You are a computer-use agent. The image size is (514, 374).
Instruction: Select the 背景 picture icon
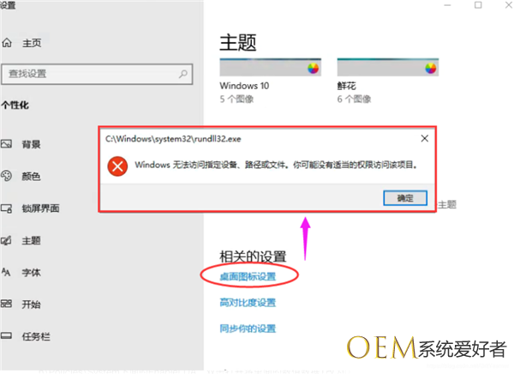6,144
